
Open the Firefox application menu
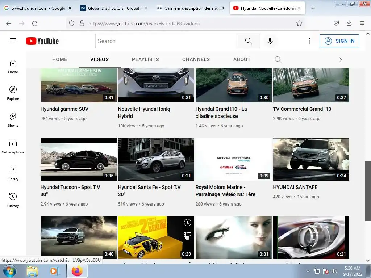tap(362, 23)
